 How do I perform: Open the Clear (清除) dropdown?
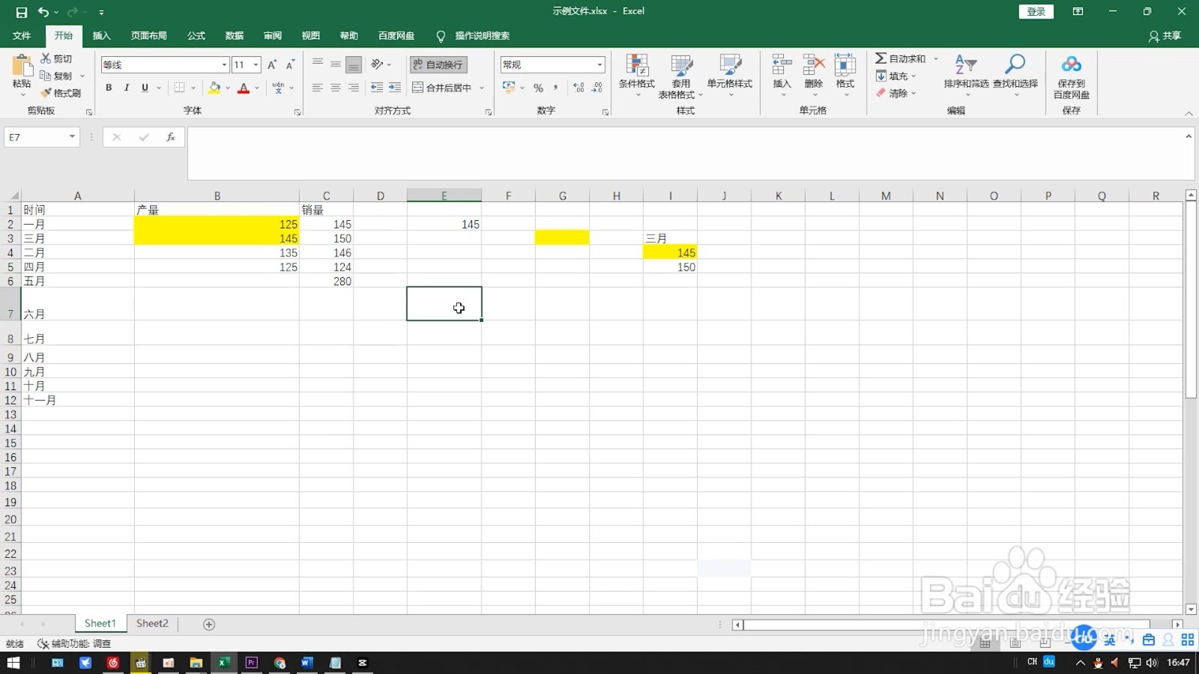coord(896,93)
